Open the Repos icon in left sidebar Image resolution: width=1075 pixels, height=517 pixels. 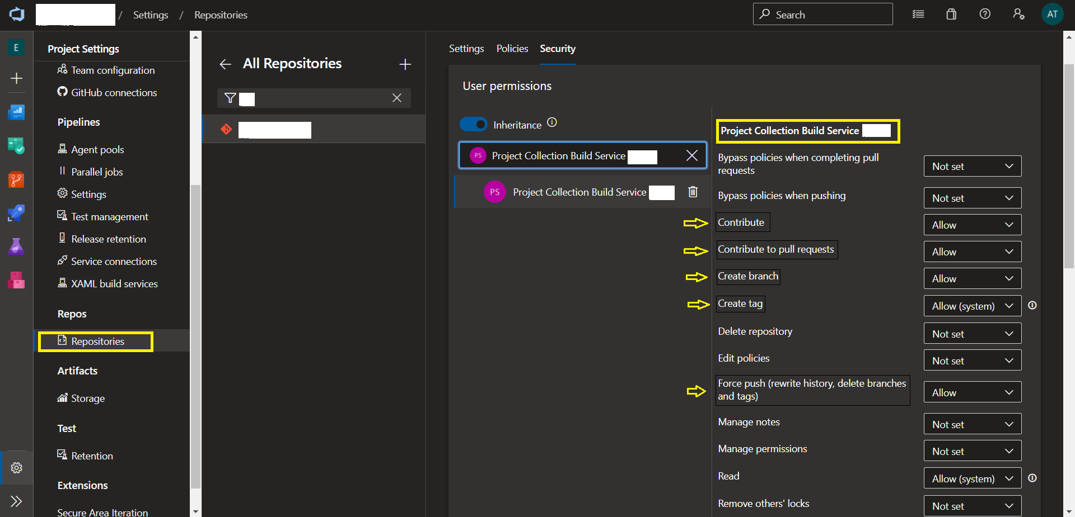16,179
